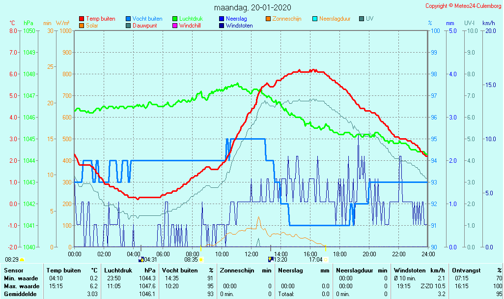Click the cyan Neerslagduur legend square
Viewport: 504px width, 299px height.
pyautogui.click(x=315, y=19)
